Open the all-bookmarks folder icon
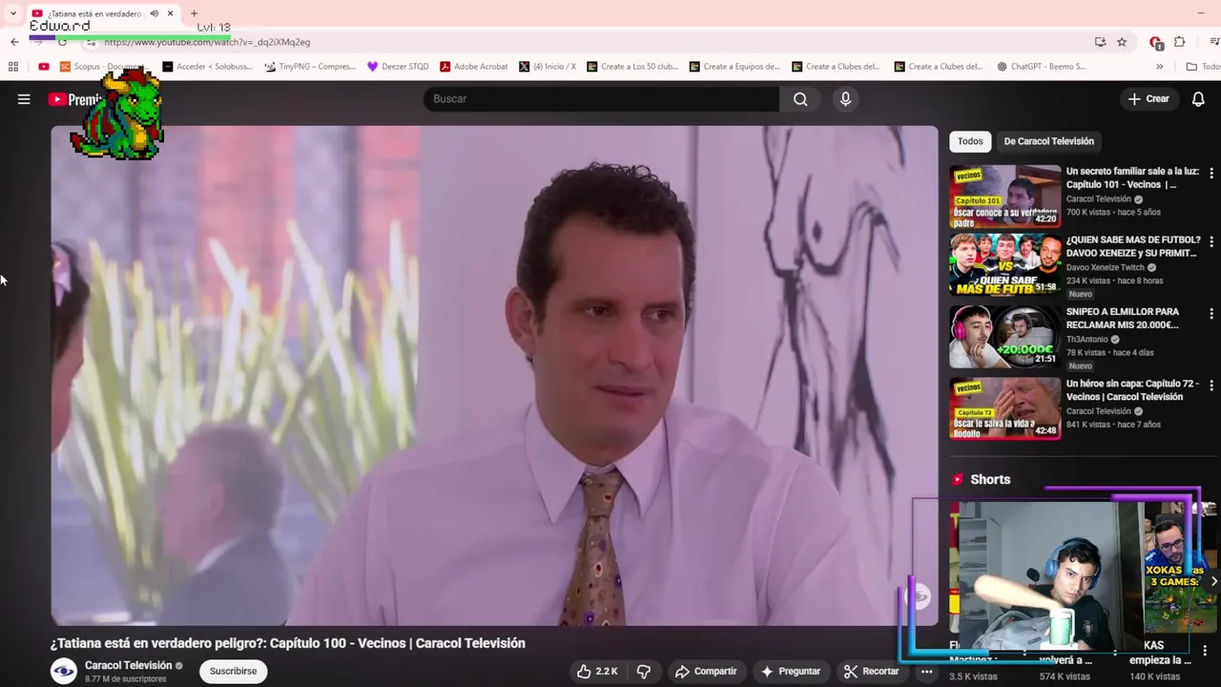 tap(1191, 67)
